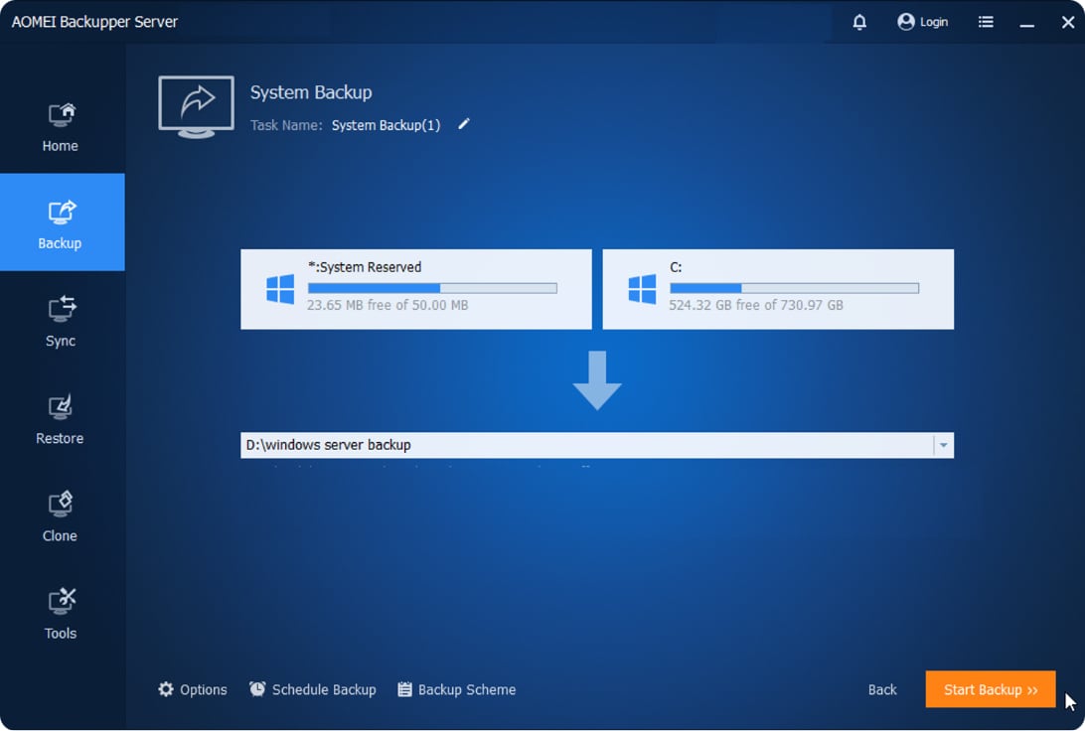Select the System Reserved partition card
Viewport: 1085px width, 731px height.
[x=416, y=289]
